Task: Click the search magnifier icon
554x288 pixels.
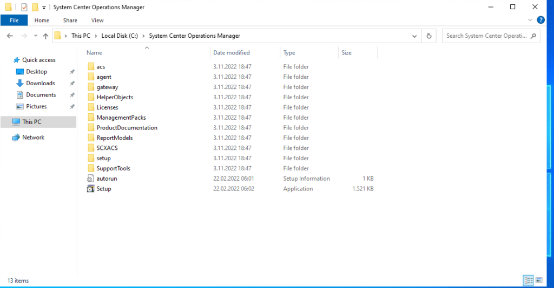Action: tap(533, 36)
